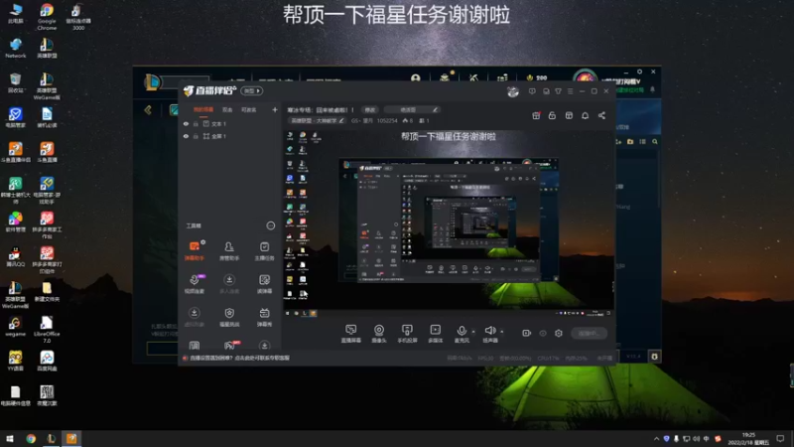Click the 扬声器 speaker icon
Screen dimensions: 794x447
click(490, 333)
